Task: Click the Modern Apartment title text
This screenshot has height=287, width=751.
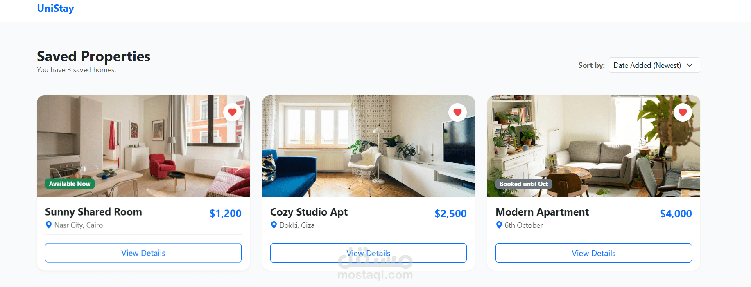Action: click(542, 212)
